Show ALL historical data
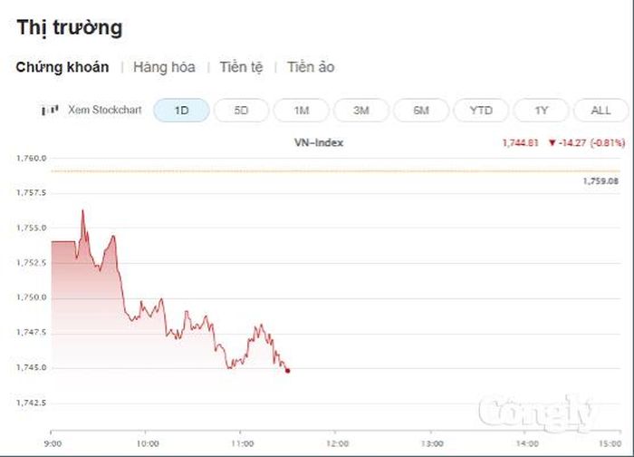 point(600,110)
